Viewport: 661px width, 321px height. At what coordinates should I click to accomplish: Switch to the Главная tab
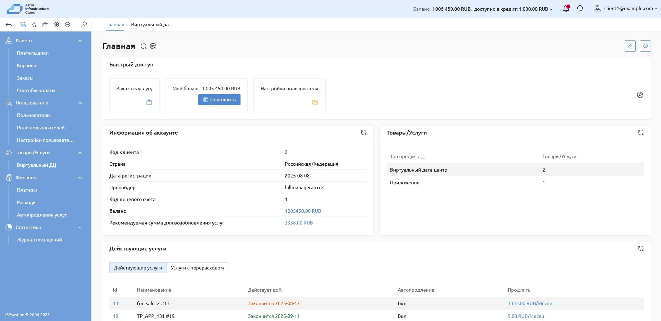tap(115, 25)
